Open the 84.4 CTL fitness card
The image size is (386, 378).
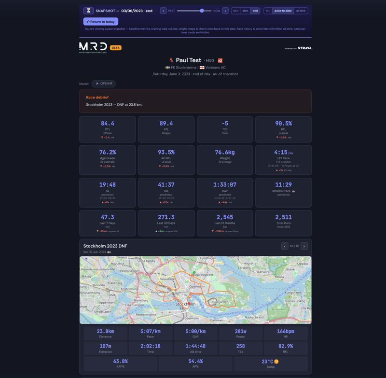pyautogui.click(x=108, y=129)
